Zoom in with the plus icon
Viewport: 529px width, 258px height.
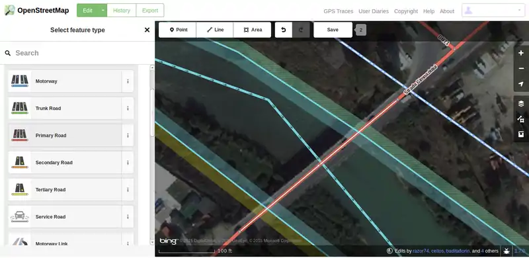[x=521, y=53]
